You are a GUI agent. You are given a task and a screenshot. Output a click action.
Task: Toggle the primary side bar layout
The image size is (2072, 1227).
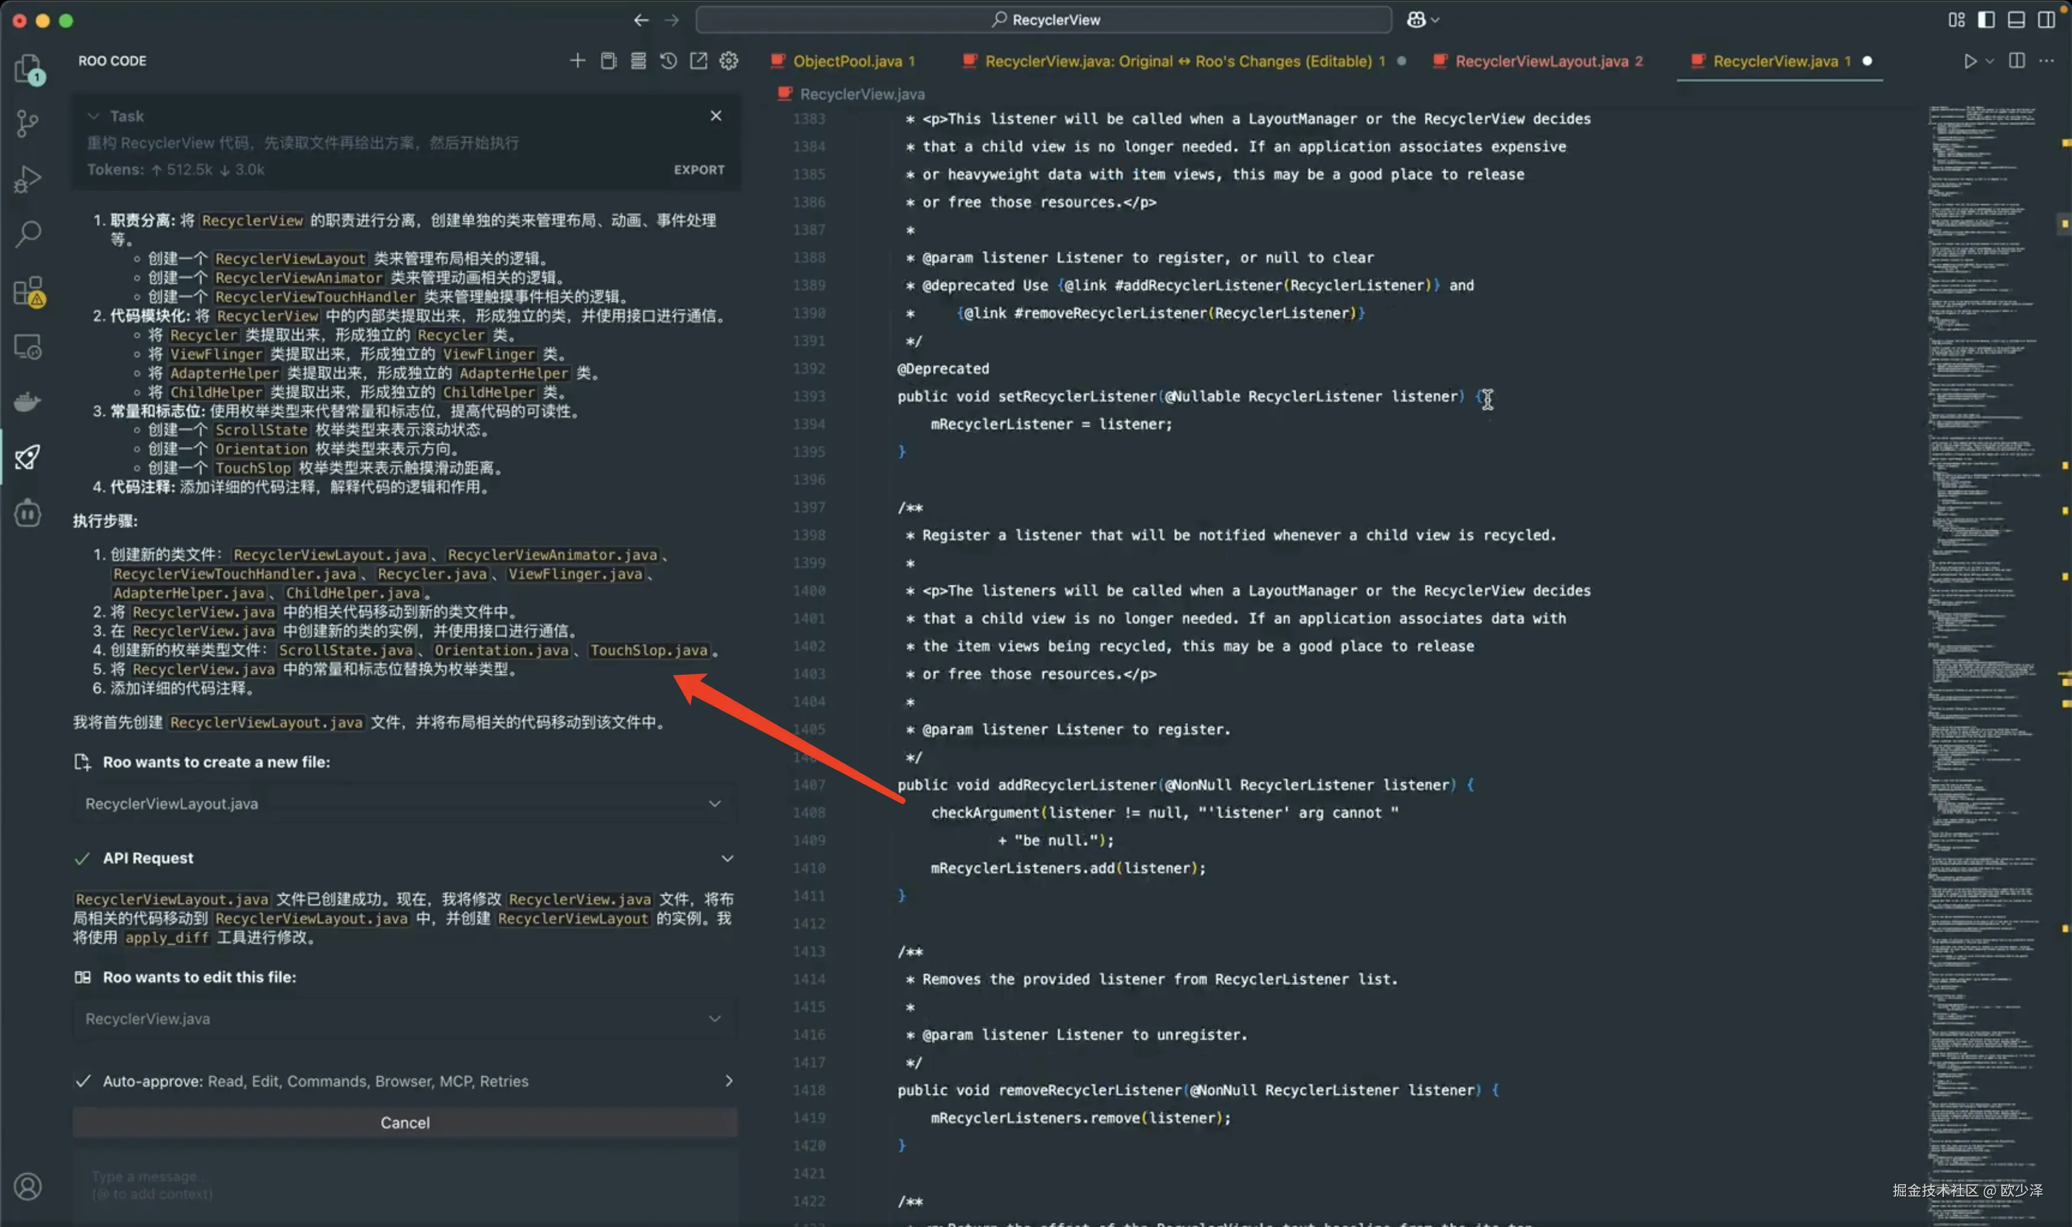click(1986, 20)
